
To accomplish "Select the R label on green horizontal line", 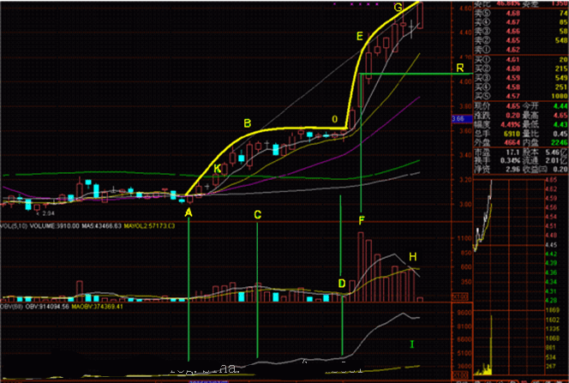I will click(459, 67).
